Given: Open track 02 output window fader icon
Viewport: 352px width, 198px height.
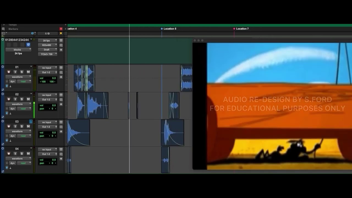Looking at the screenshot, I should pos(56,100).
